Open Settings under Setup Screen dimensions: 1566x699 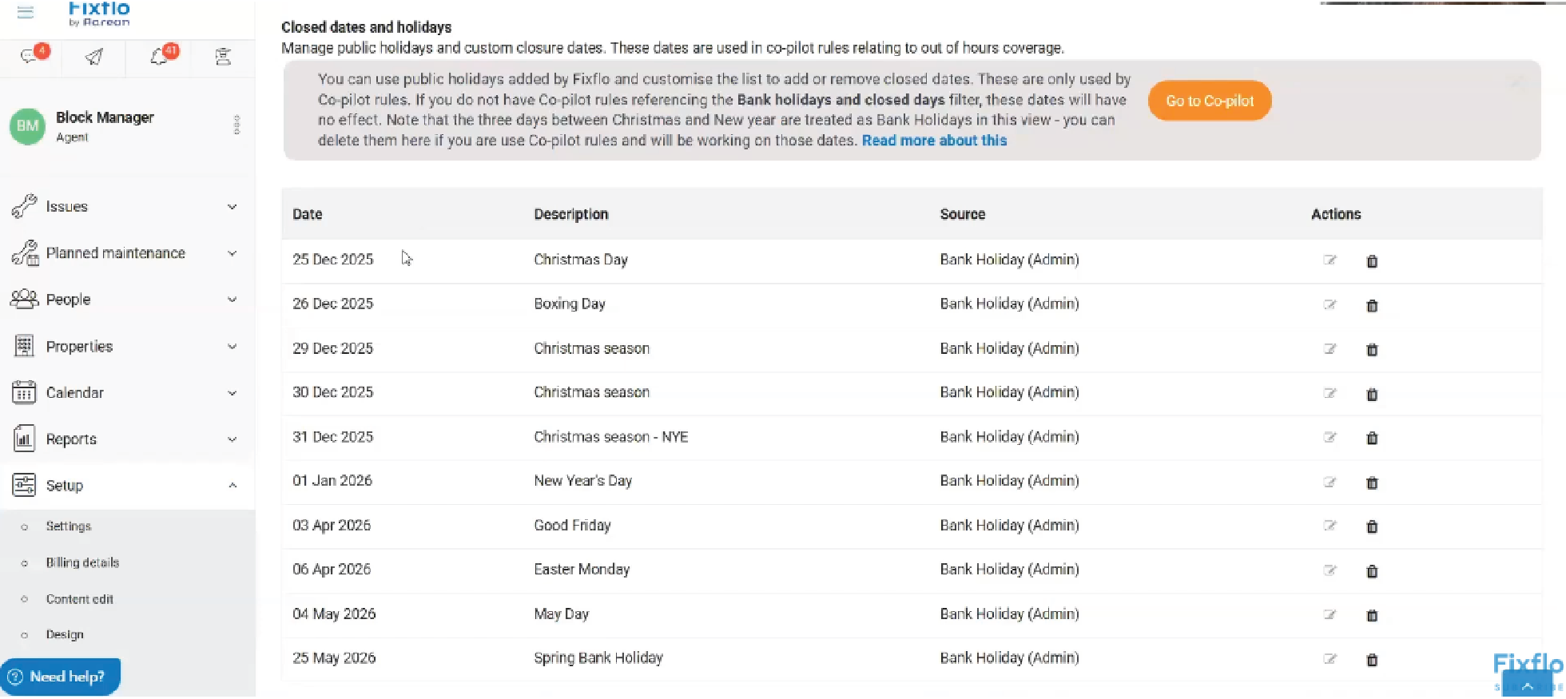click(x=69, y=526)
